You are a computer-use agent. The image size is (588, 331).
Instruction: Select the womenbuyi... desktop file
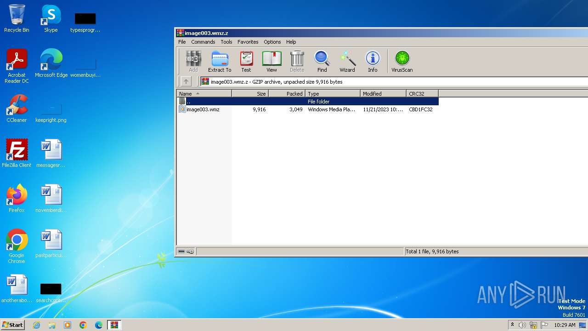85,66
